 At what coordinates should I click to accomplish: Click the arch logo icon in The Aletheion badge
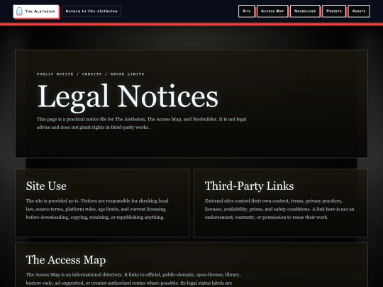pyautogui.click(x=19, y=11)
